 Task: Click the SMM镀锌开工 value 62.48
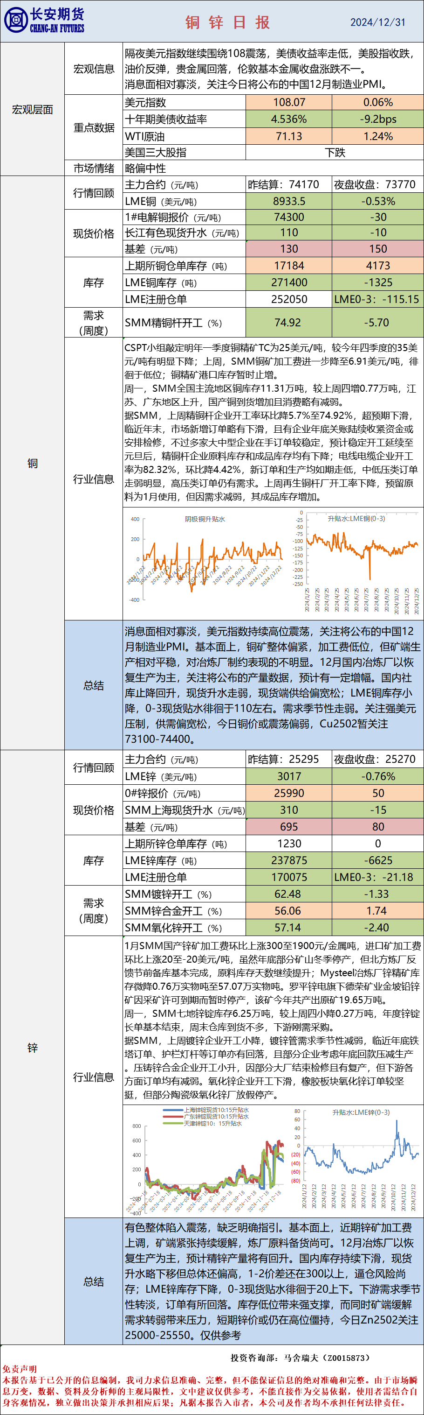coord(289,894)
